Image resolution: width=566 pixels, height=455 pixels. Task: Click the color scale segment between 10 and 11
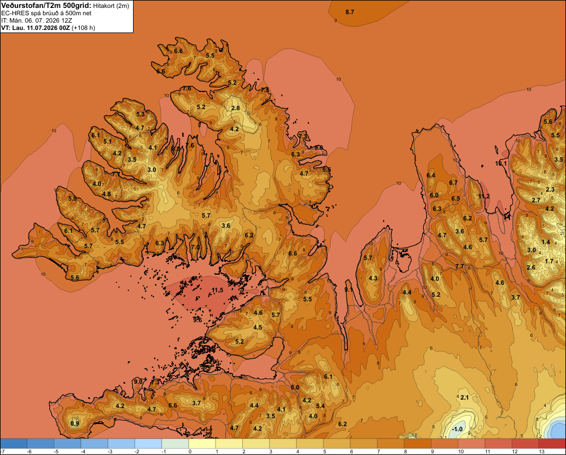point(471,444)
